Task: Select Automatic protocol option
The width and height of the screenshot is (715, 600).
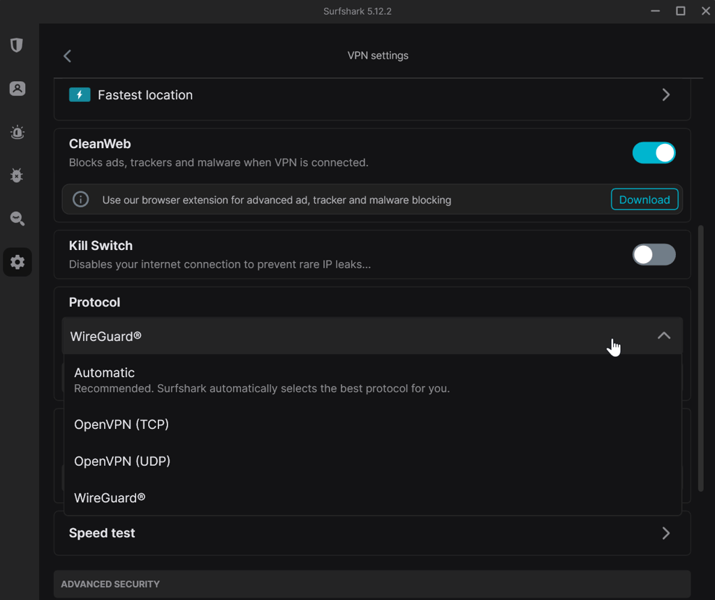Action: (x=373, y=380)
